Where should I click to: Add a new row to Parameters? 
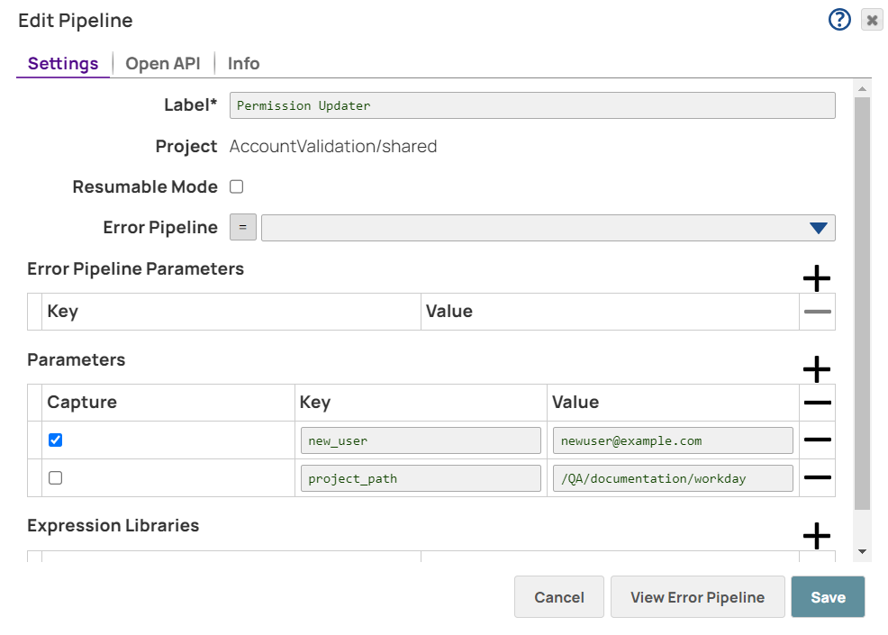point(816,369)
